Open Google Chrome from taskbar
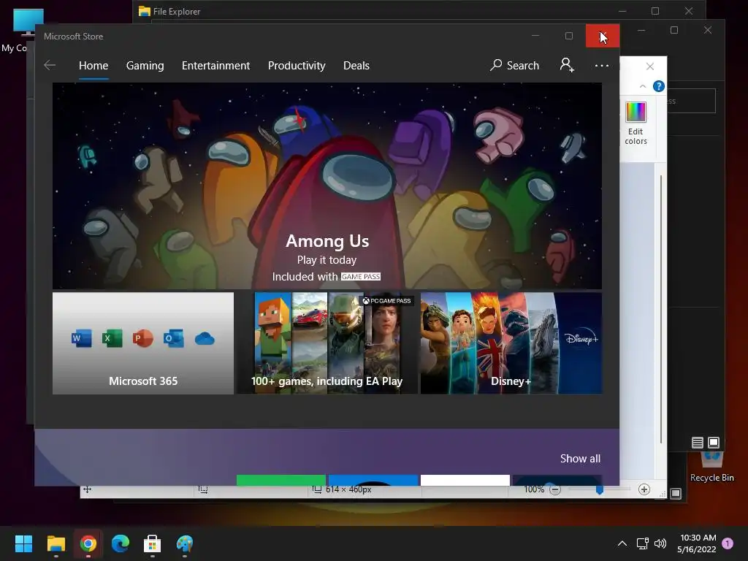 pyautogui.click(x=88, y=543)
